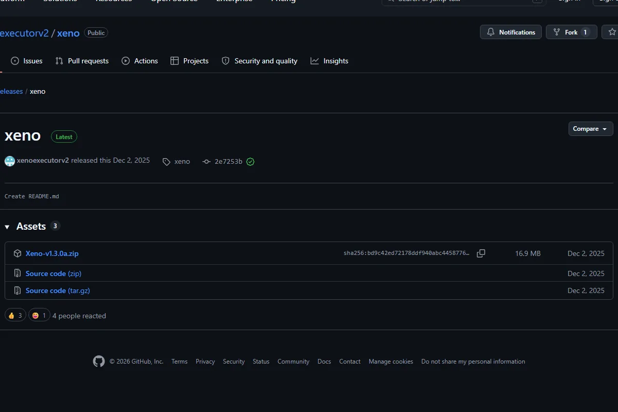Click the 16.9 MB file size text

pyautogui.click(x=528, y=253)
